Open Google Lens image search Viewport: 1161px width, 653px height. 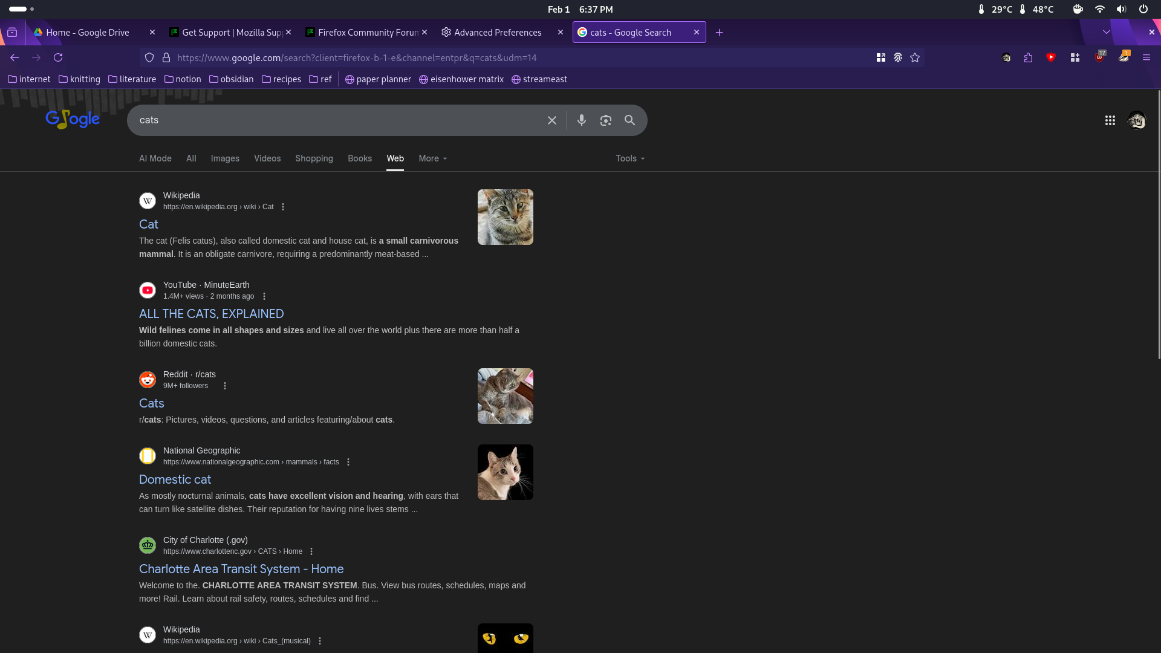click(605, 120)
